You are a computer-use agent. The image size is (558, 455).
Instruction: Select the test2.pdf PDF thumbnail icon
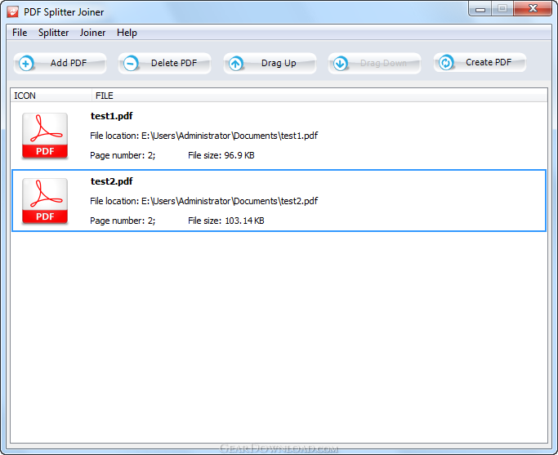(45, 201)
